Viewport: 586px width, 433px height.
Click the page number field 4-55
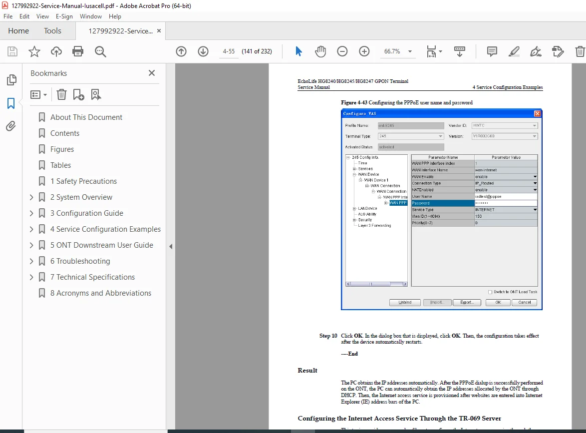[x=229, y=51]
